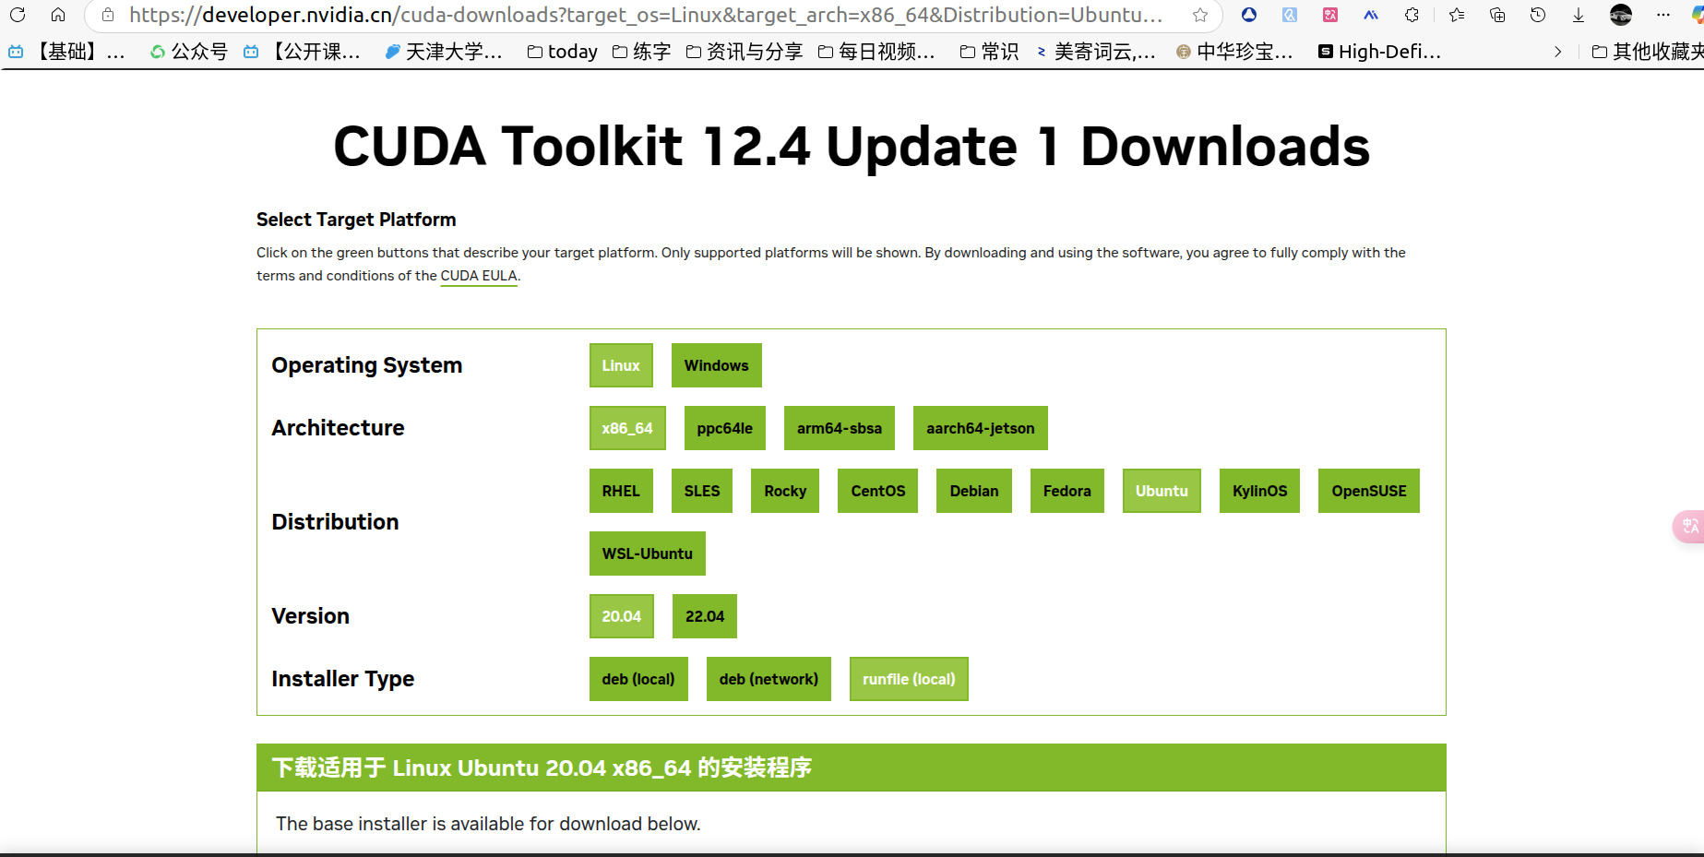Open the user profile avatar

click(1621, 15)
